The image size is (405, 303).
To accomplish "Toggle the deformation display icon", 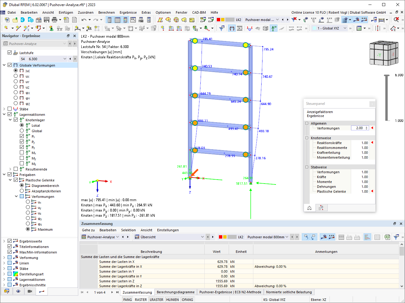I will (232, 28).
